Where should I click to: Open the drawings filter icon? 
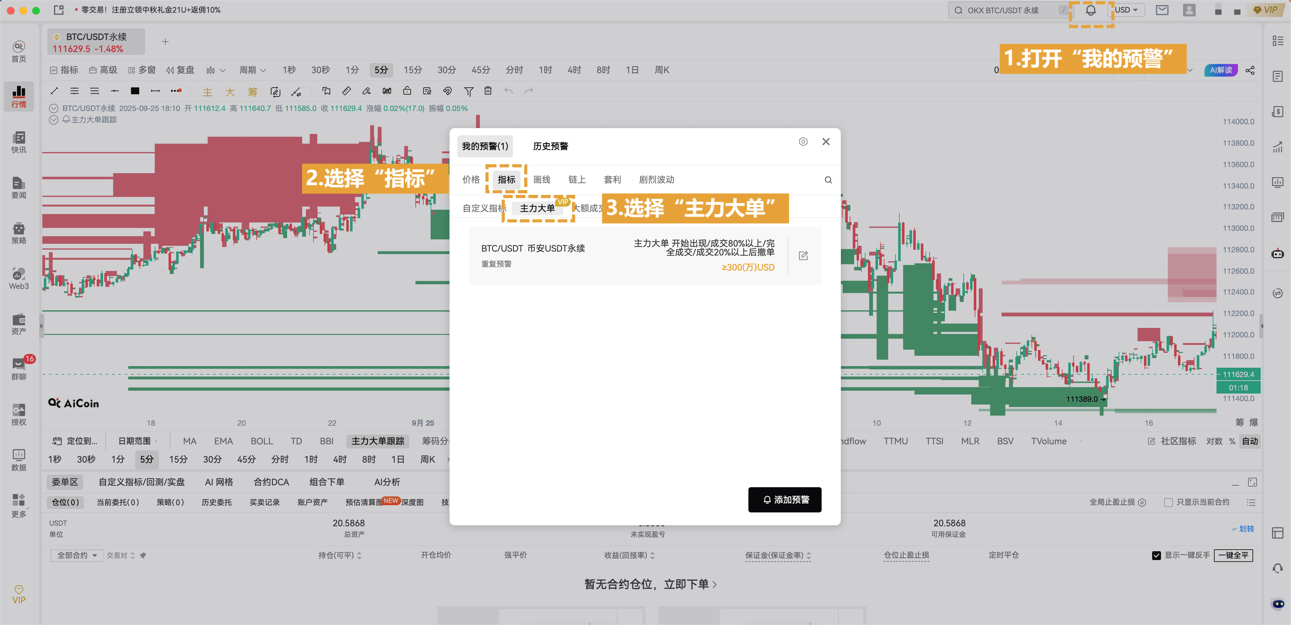click(x=469, y=91)
